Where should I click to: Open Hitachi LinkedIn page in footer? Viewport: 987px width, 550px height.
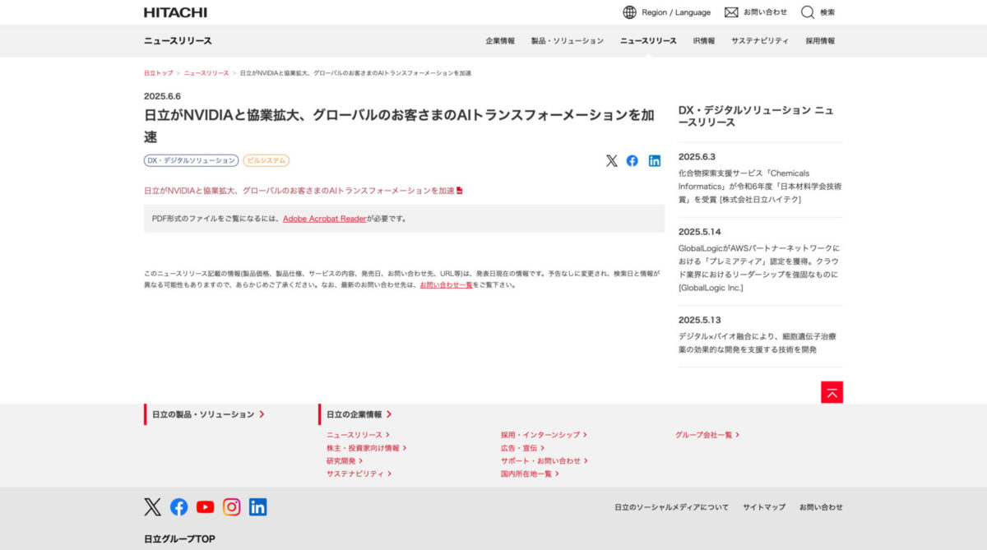[257, 507]
